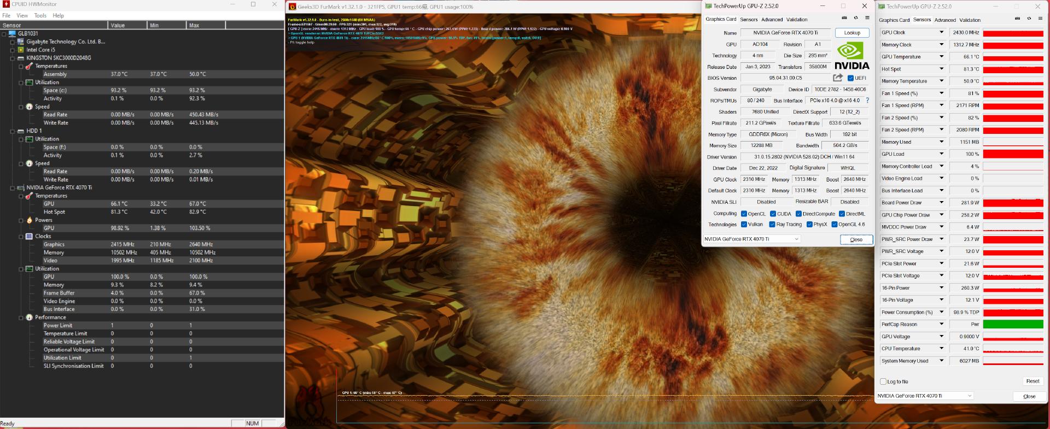Toggle the UEFI checkbox
The width and height of the screenshot is (1050, 429).
pos(850,78)
